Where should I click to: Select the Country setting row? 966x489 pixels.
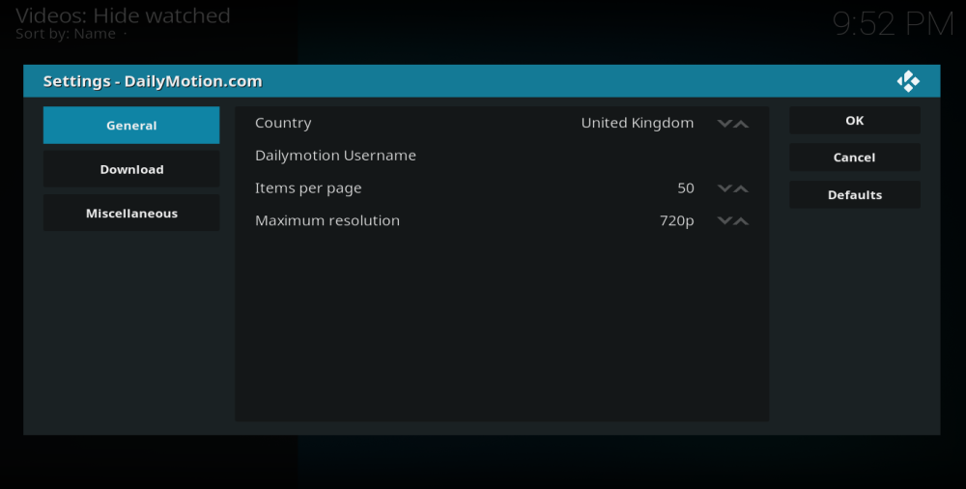[501, 123]
